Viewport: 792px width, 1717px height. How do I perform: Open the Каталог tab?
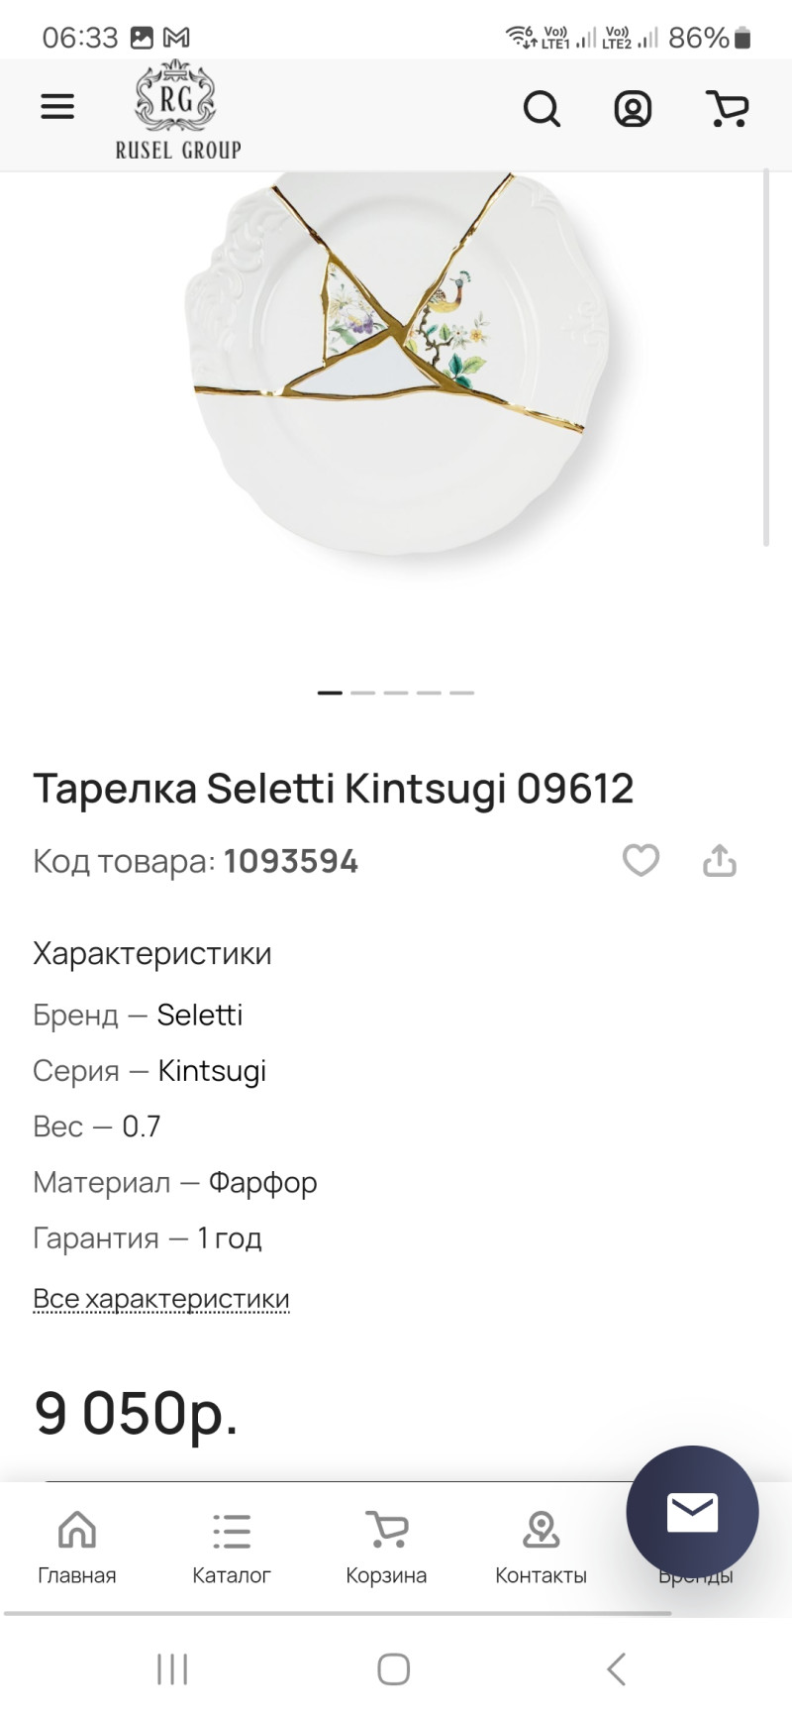232,1548
